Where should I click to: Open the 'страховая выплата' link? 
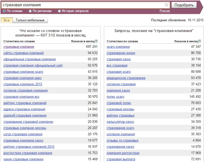pos(121,159)
